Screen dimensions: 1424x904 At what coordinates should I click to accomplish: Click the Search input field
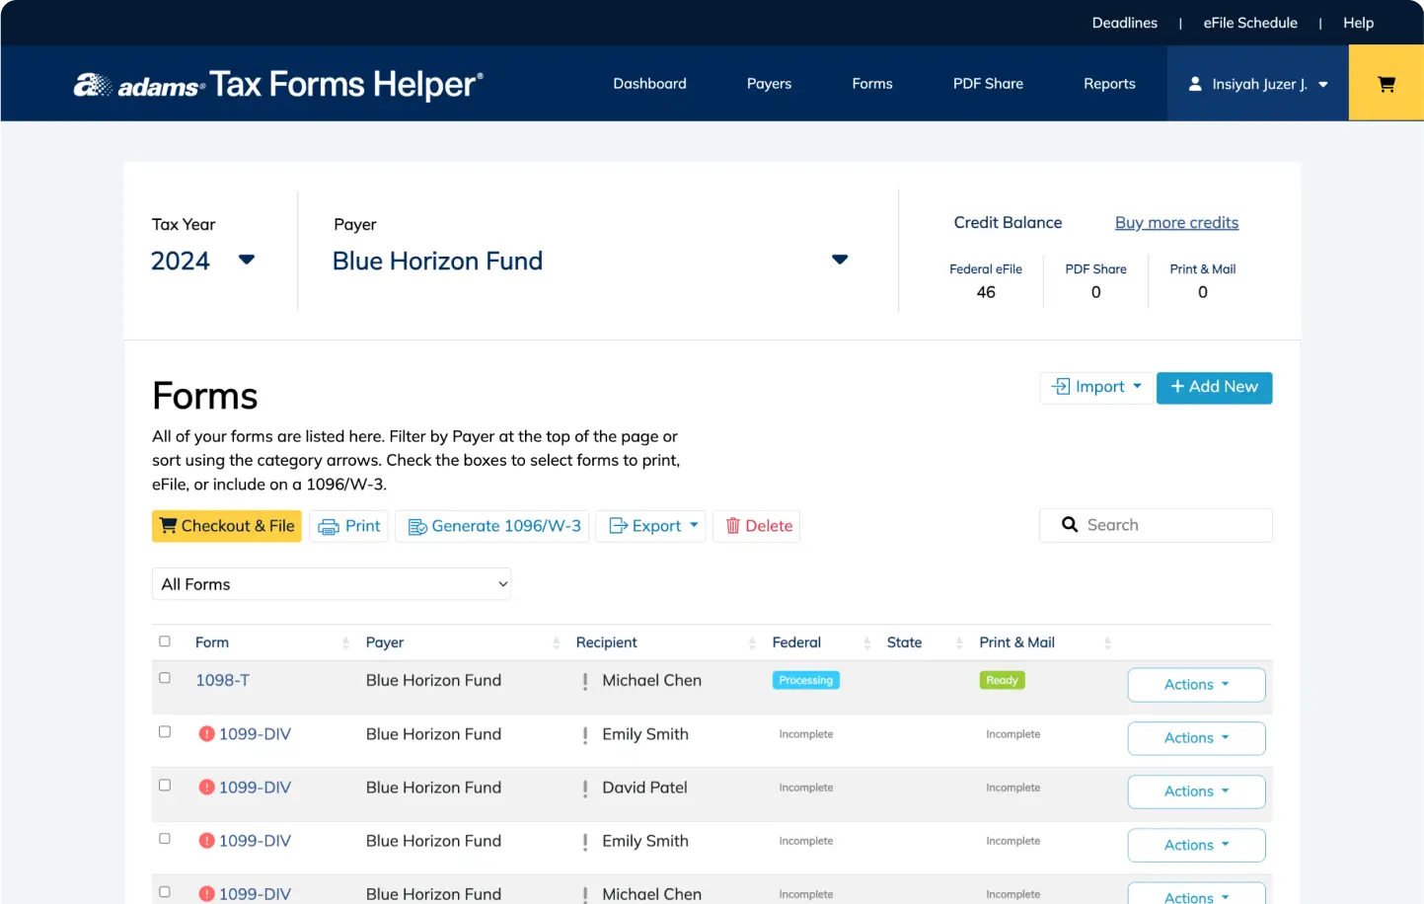pos(1156,525)
